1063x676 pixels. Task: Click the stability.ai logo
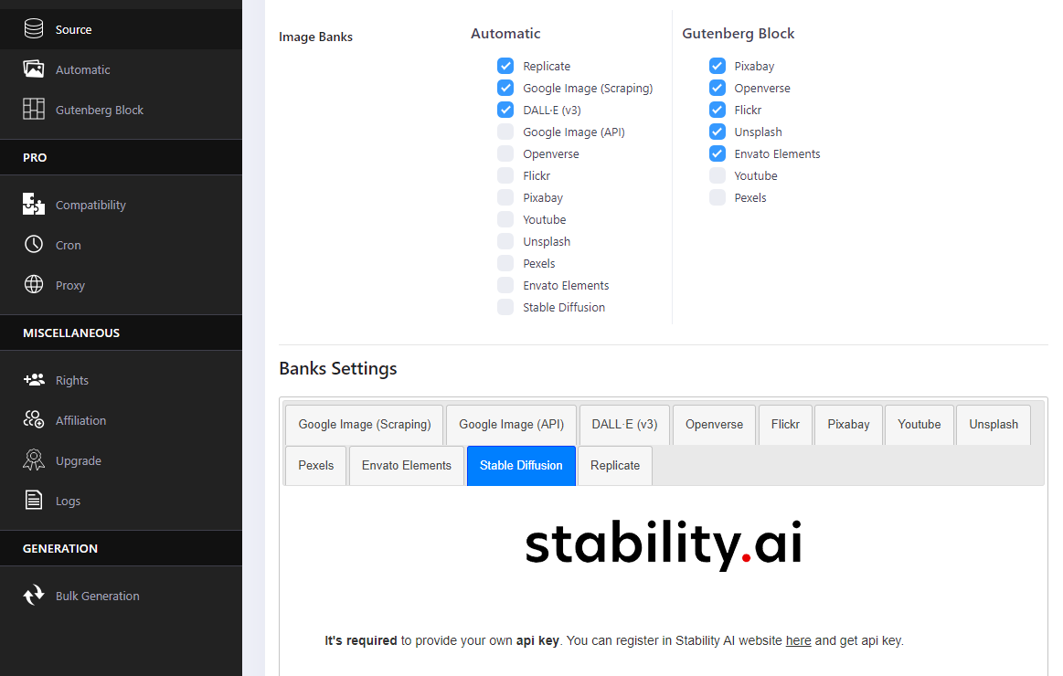click(x=664, y=545)
